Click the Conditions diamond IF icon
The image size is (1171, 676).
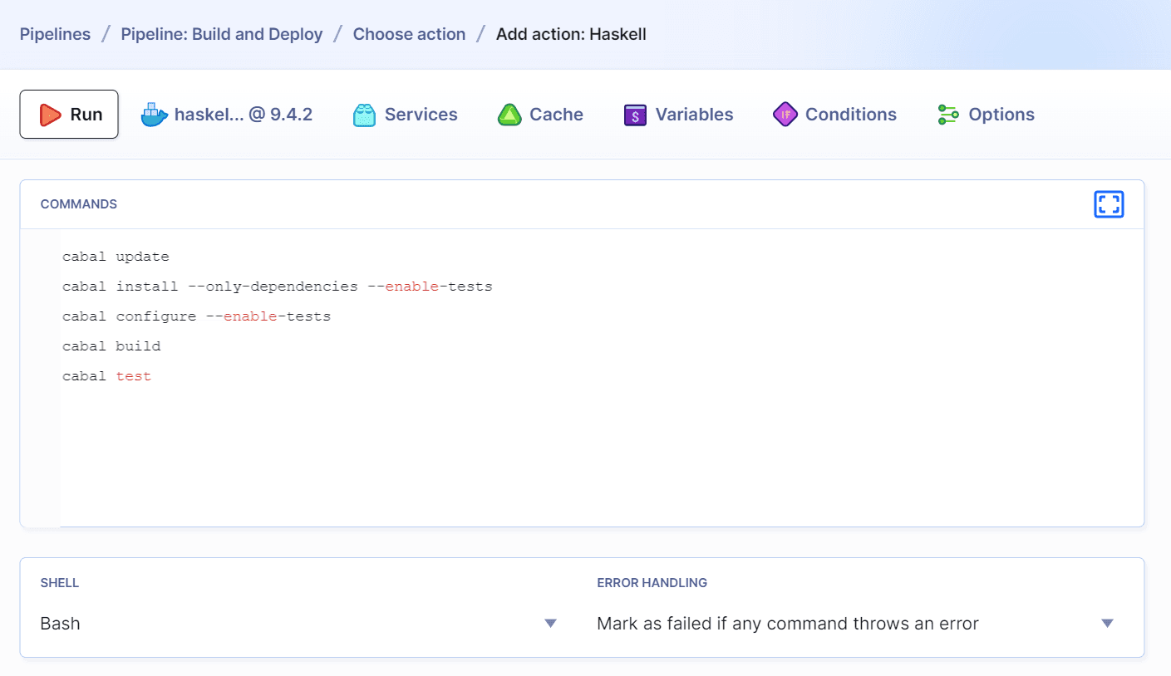pos(784,115)
